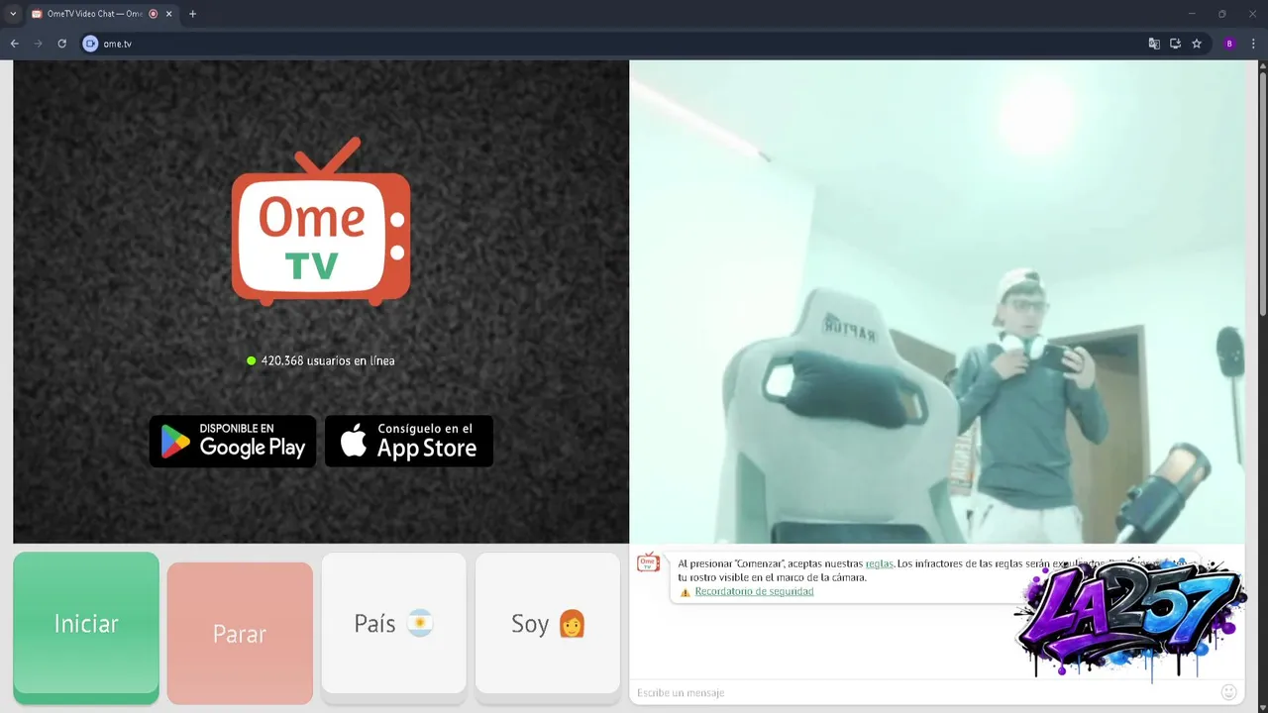Open the Chrome three-dot menu
The image size is (1268, 713).
(1253, 44)
